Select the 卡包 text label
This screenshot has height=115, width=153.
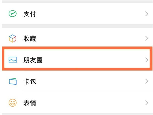[x=30, y=82]
